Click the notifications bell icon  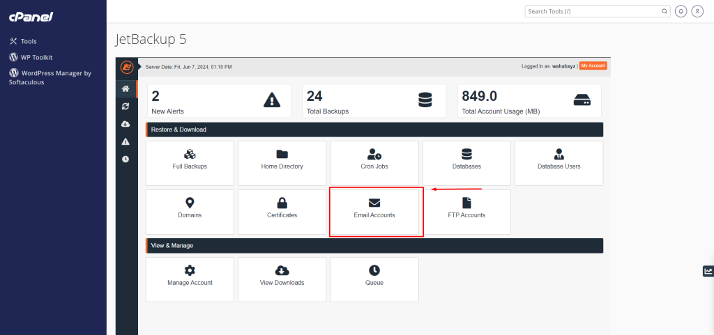click(681, 11)
